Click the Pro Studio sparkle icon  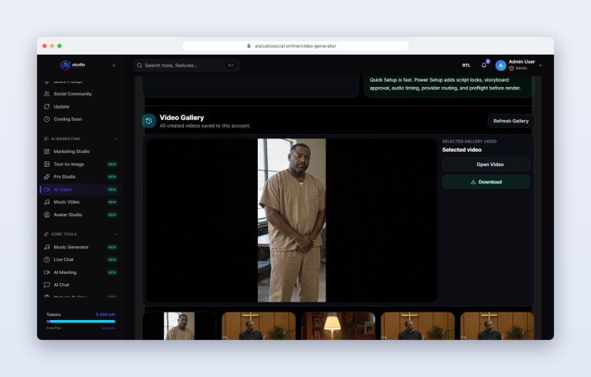[47, 177]
